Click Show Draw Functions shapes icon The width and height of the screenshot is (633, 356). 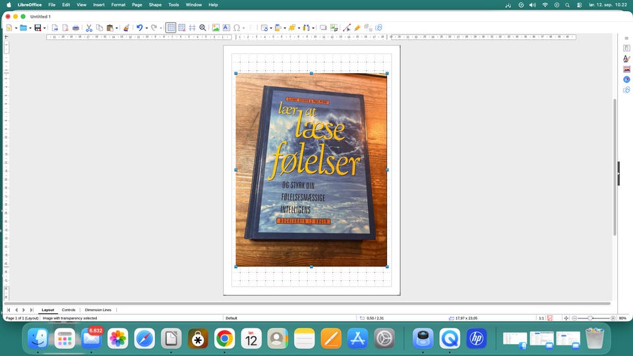pyautogui.click(x=378, y=28)
